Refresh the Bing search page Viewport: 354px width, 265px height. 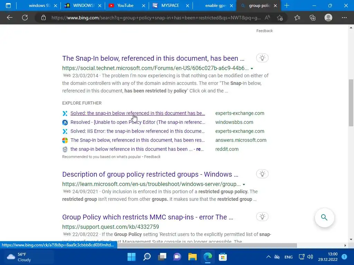pyautogui.click(x=25, y=18)
